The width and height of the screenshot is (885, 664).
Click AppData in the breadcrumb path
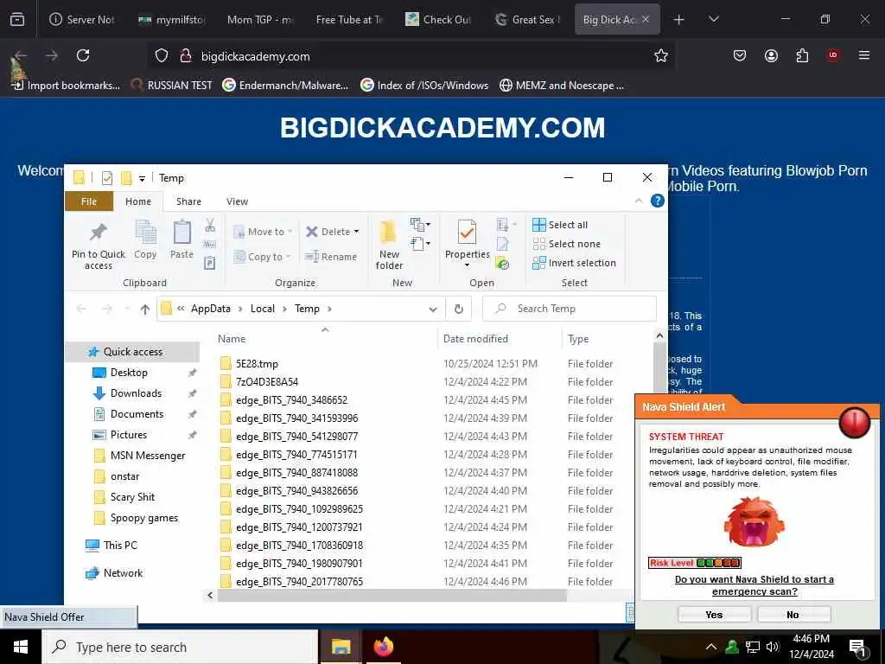211,309
